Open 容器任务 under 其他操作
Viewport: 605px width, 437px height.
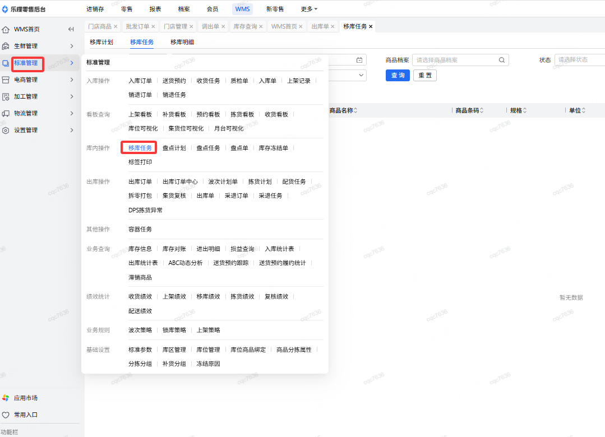point(140,230)
